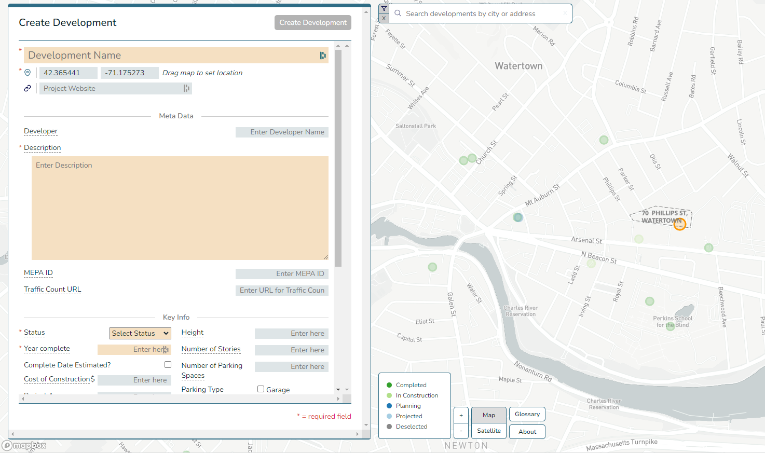This screenshot has height=453, width=765.
Task: Click the form scrollbar down arrow
Action: point(338,389)
